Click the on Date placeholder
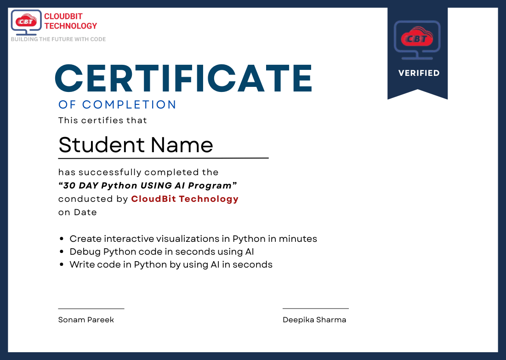Viewport: 506px width, 360px height. tap(78, 212)
